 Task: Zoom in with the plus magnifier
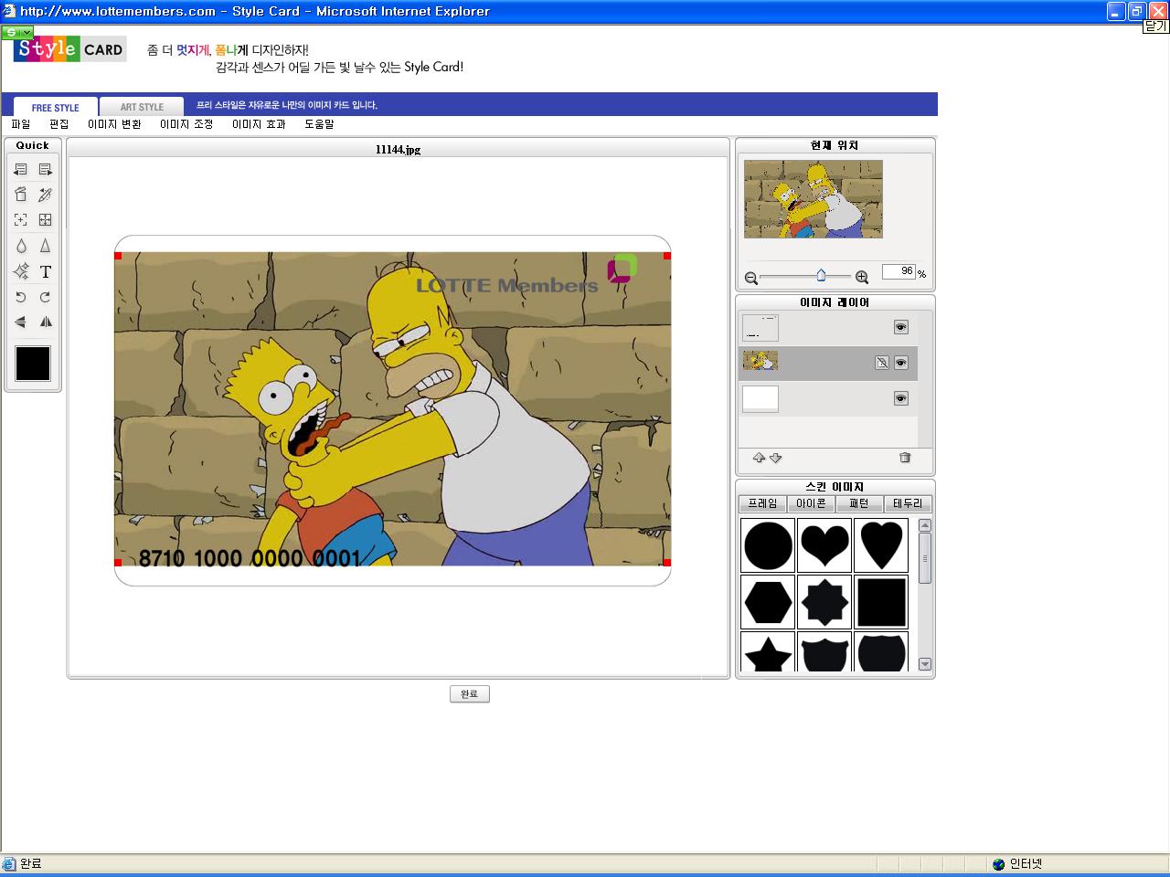862,278
